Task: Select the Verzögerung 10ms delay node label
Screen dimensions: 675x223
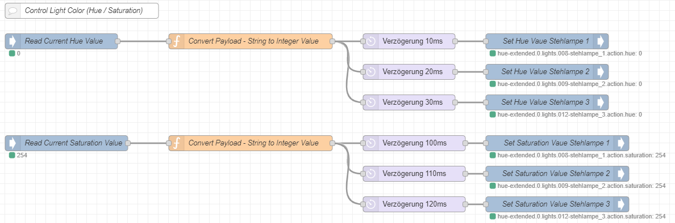Action: [x=413, y=41]
